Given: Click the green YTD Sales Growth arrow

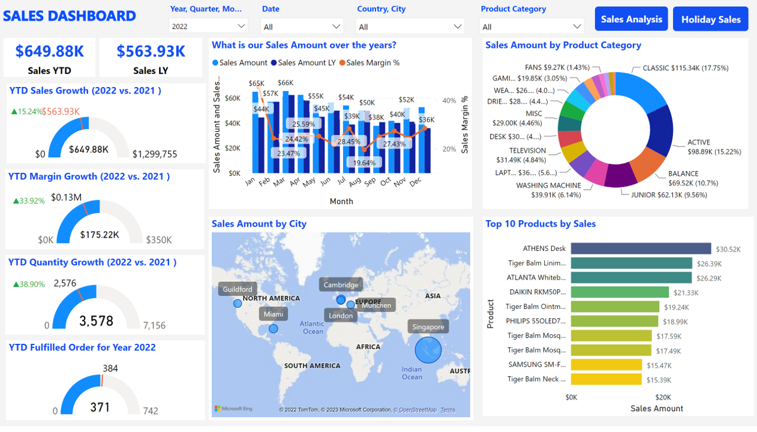Looking at the screenshot, I should (14, 112).
